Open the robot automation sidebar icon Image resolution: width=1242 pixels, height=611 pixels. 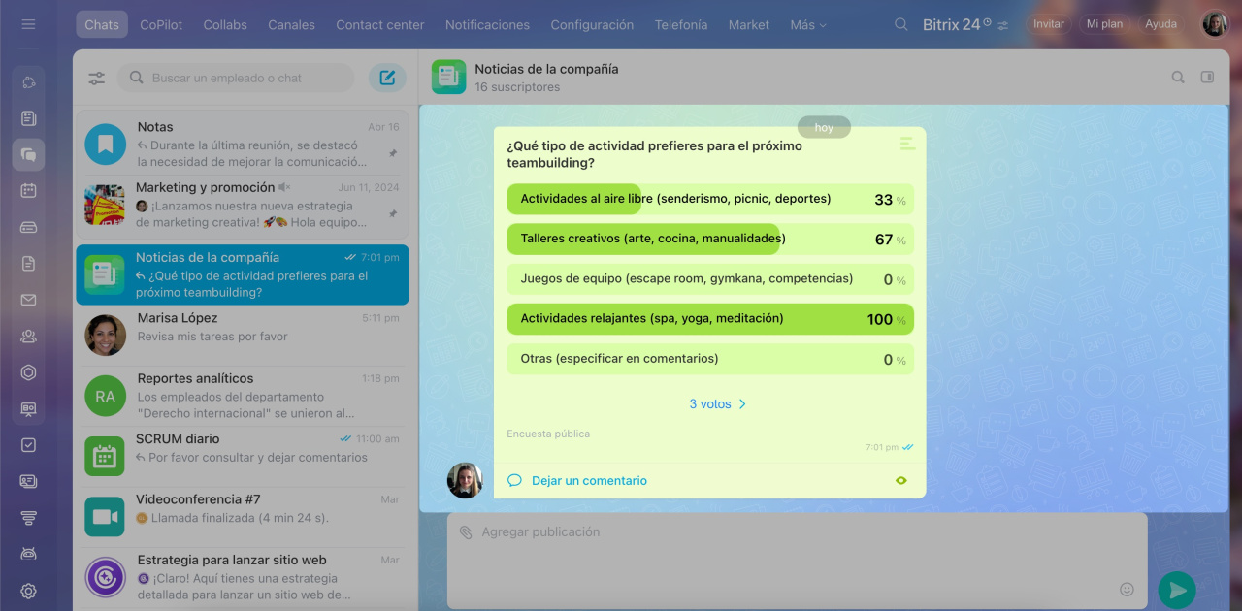28,554
